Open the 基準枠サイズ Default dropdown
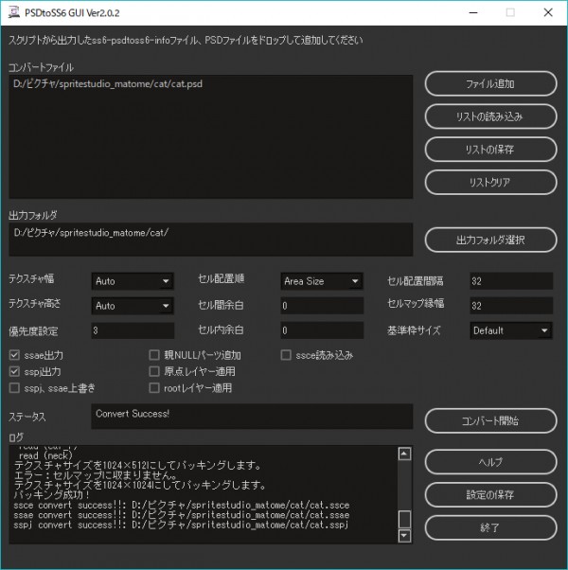This screenshot has width=568, height=570. click(511, 330)
